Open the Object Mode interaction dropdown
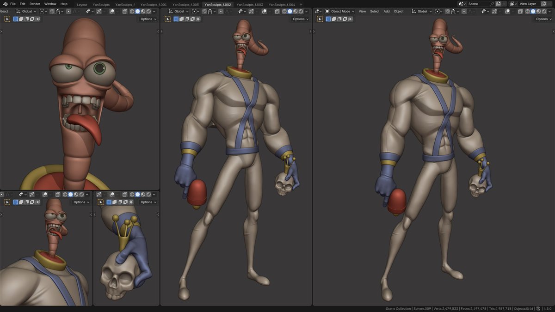Image resolution: width=555 pixels, height=312 pixels. tap(339, 11)
